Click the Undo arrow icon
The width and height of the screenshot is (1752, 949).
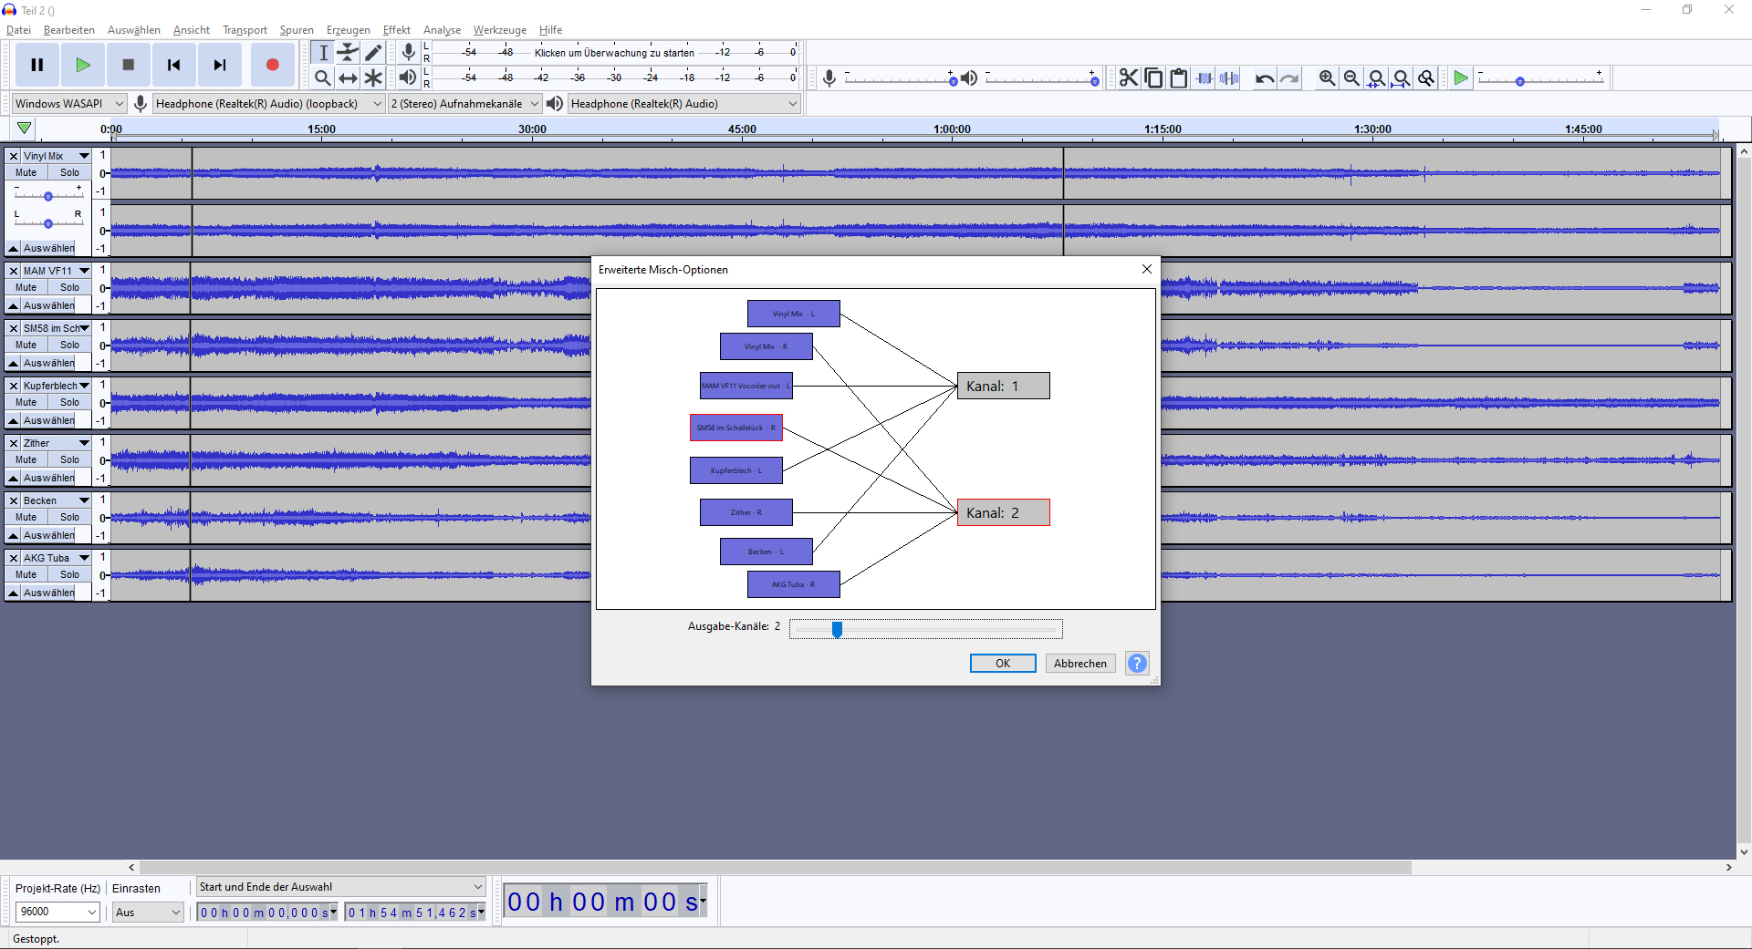pyautogui.click(x=1264, y=78)
